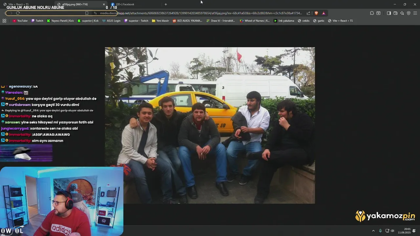Reload the page with the refresh icon
Screen dimensions: 420x236
(x=18, y=13)
